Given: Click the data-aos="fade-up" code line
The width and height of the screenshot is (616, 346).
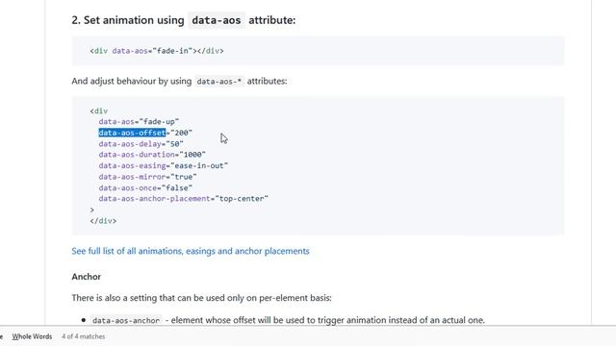Looking at the screenshot, I should [139, 122].
